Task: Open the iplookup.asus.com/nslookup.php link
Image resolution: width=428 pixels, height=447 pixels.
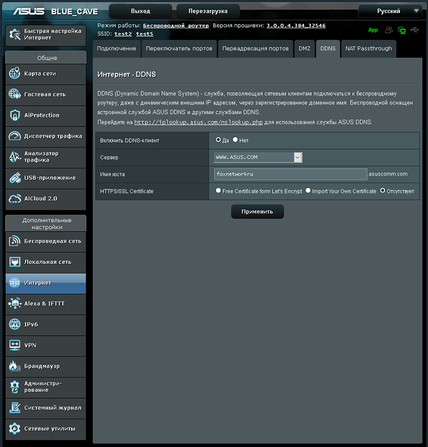Action: pyautogui.click(x=198, y=122)
